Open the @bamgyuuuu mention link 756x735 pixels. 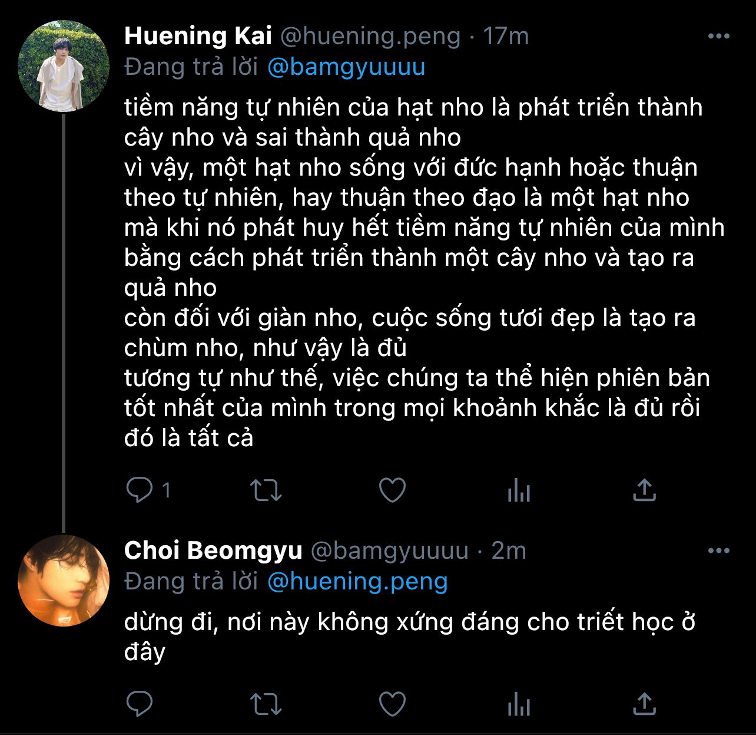pos(346,67)
